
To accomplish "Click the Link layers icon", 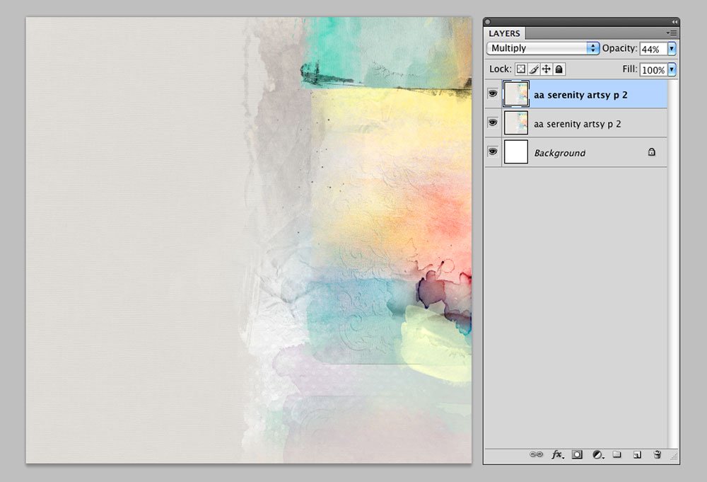I will [x=536, y=454].
